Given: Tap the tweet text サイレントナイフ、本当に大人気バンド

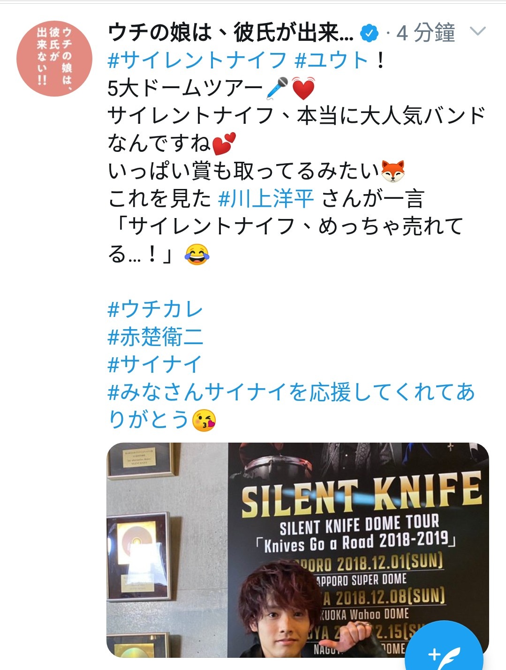Looking at the screenshot, I should click(296, 116).
